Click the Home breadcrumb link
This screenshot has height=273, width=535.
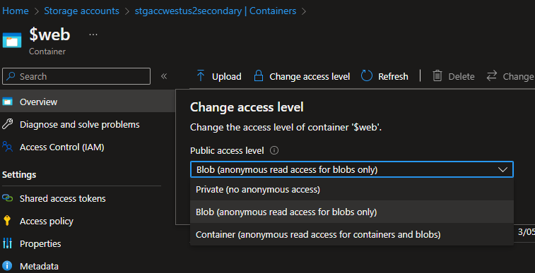16,11
